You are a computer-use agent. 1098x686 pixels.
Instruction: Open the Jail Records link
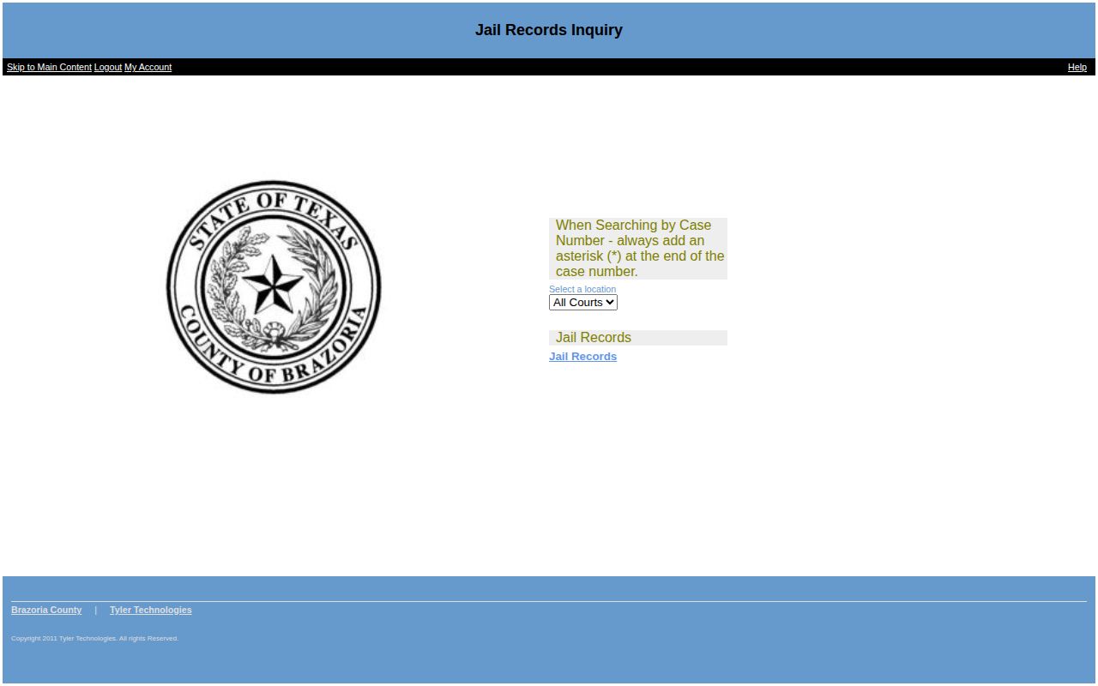pos(582,357)
